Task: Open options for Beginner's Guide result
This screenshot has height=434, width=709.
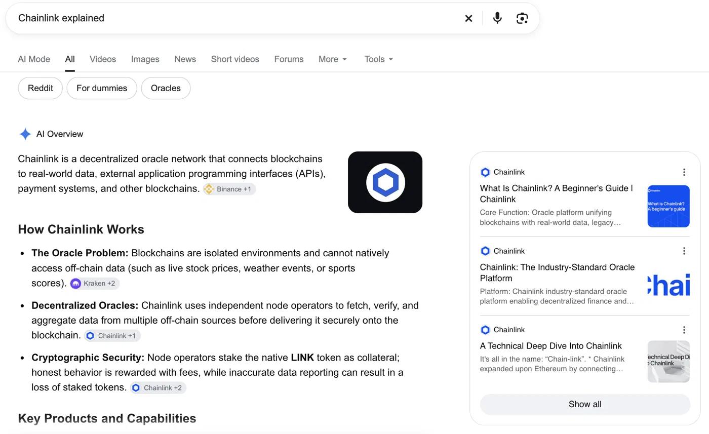Action: (x=684, y=172)
